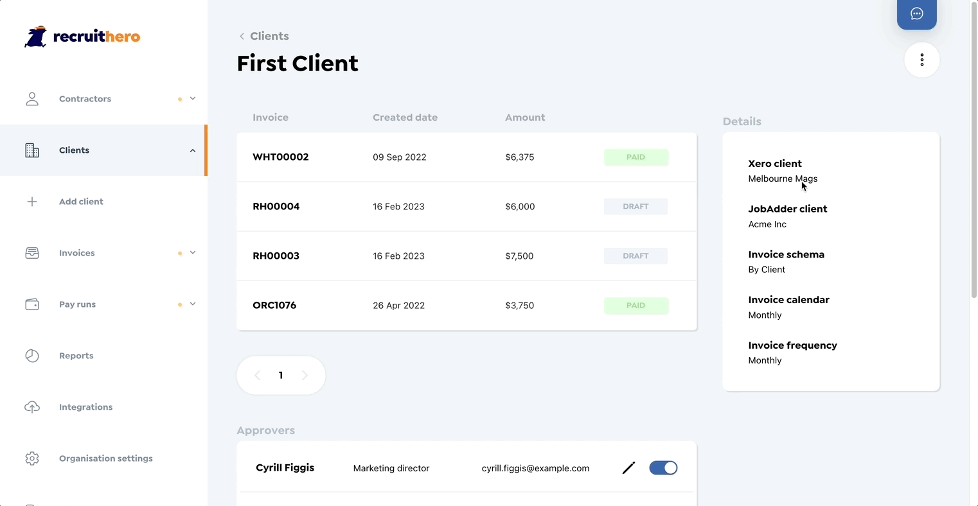The height and width of the screenshot is (506, 978).
Task: Go to next invoice page arrow
Action: [305, 376]
